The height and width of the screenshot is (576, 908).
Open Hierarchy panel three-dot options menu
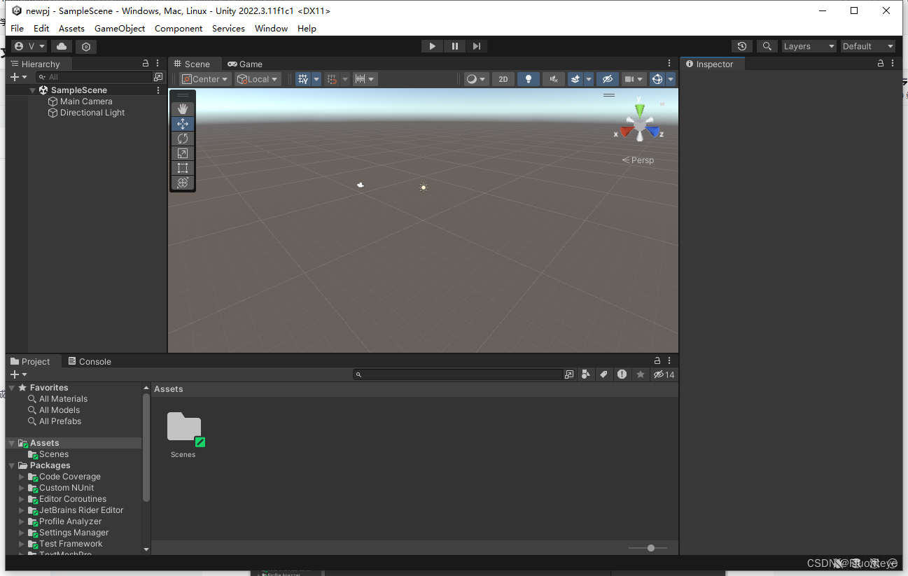coord(158,64)
